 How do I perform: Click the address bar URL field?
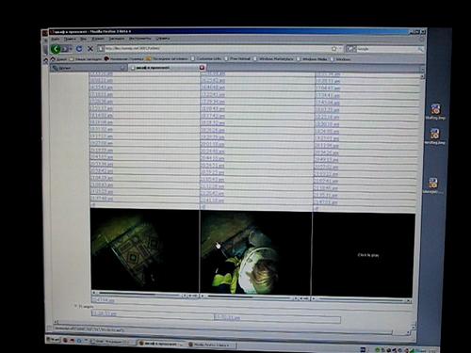pos(217,49)
